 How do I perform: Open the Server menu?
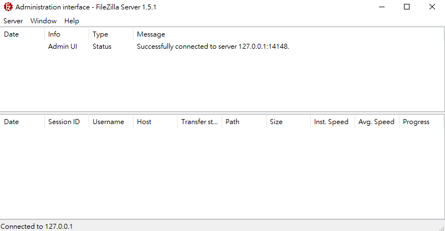[x=13, y=20]
